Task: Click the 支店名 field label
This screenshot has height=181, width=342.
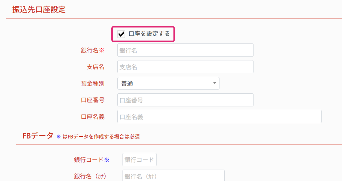Action: pyautogui.click(x=95, y=67)
